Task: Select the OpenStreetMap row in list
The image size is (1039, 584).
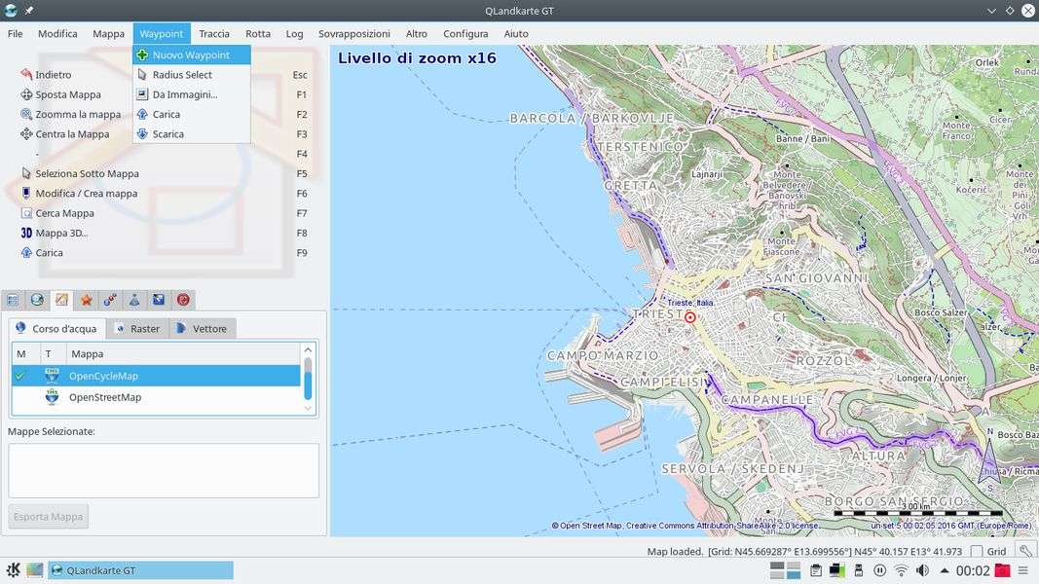Action: click(105, 397)
